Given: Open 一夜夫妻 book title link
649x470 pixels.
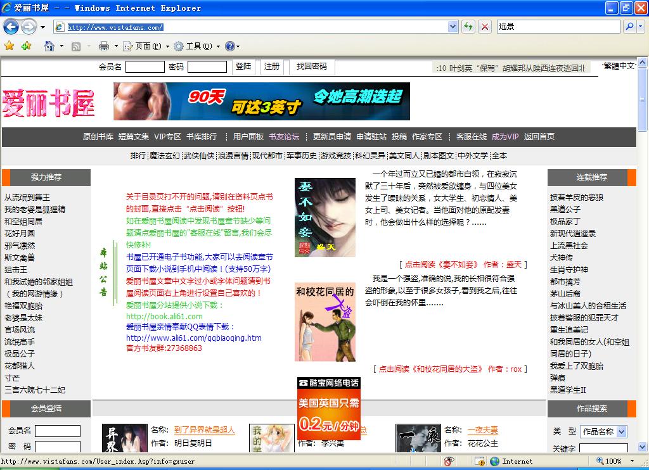Looking at the screenshot, I should coord(483,430).
